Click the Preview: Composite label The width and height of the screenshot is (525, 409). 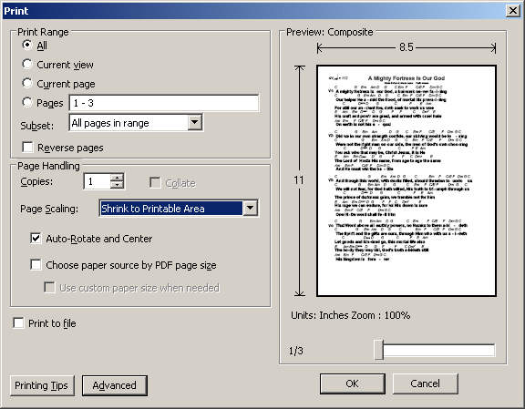(329, 32)
